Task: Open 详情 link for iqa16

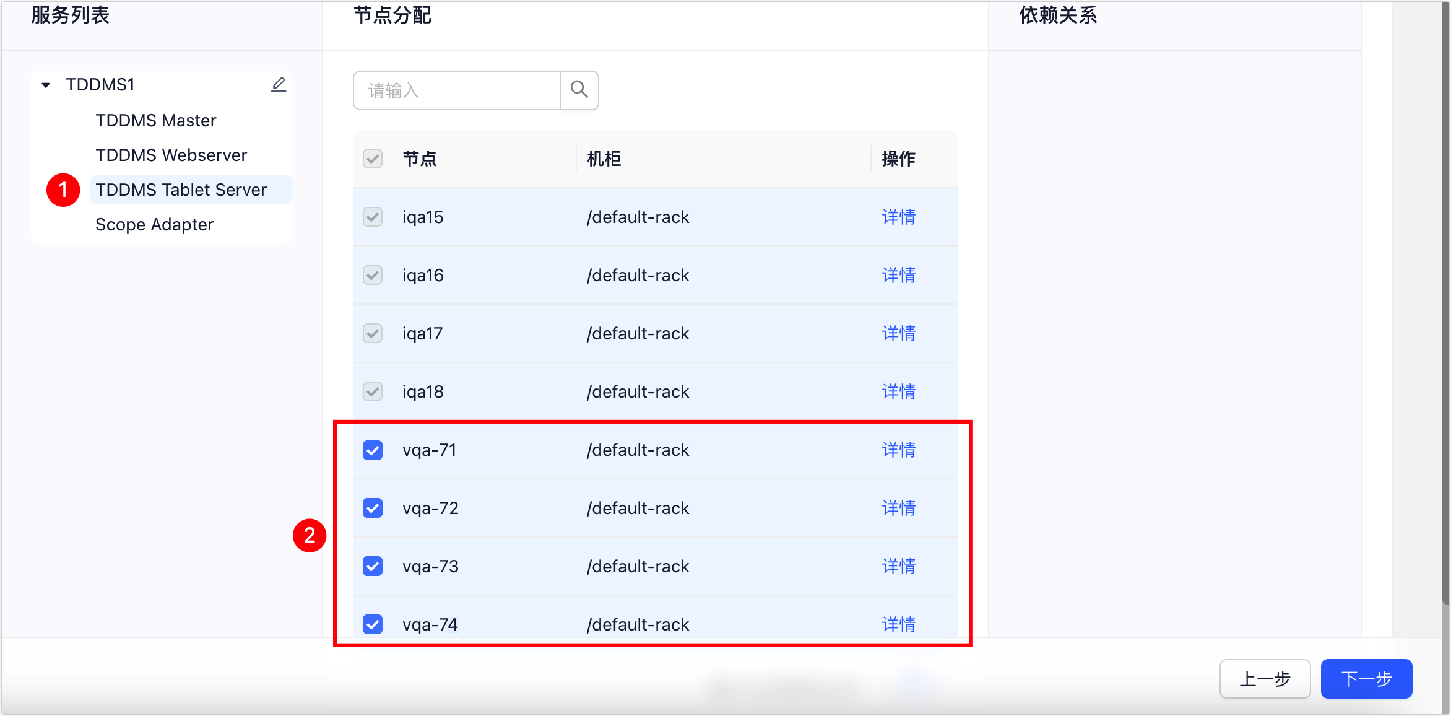Action: click(899, 275)
